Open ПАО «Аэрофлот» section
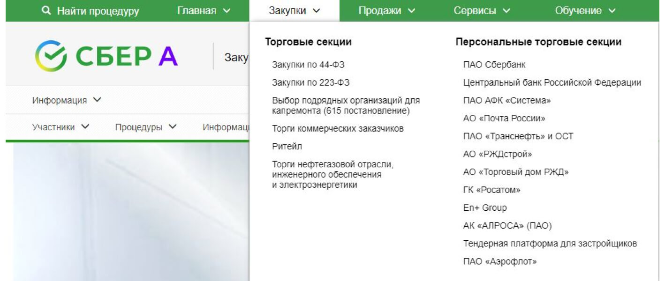665x281 pixels. coord(500,261)
